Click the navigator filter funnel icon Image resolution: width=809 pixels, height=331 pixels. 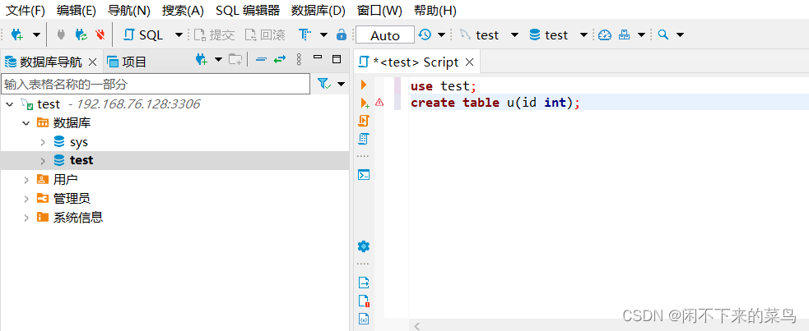pos(324,84)
